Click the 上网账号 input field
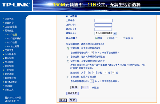 [x=103, y=21]
